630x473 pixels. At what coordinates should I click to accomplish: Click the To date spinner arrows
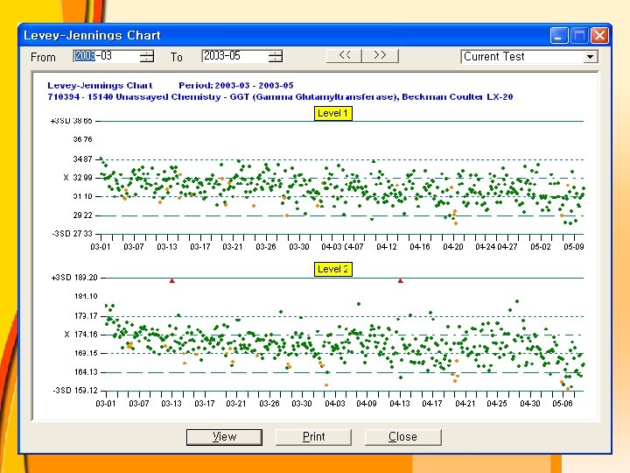(x=276, y=56)
